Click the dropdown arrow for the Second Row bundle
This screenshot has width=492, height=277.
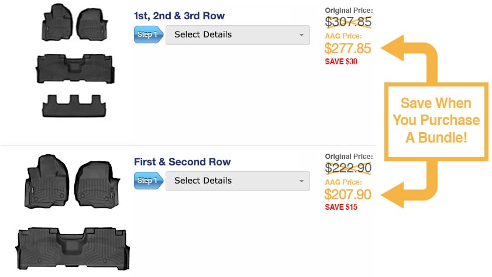[301, 181]
